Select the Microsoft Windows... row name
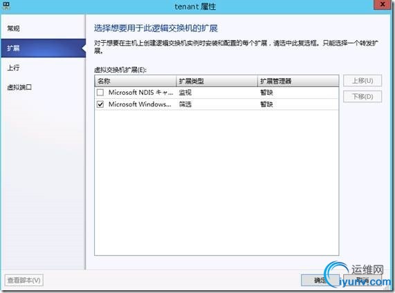 pyautogui.click(x=140, y=104)
